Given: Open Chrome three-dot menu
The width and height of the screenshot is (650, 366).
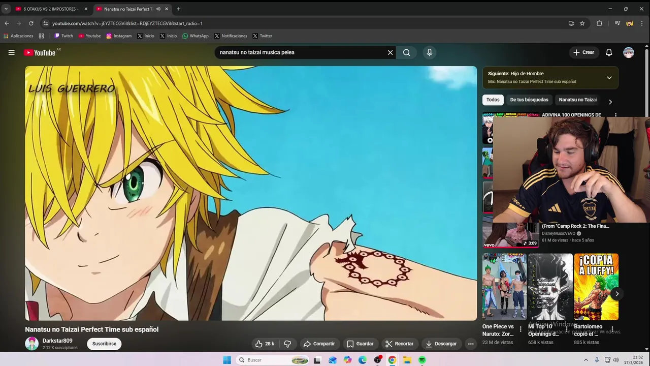Looking at the screenshot, I should (642, 23).
